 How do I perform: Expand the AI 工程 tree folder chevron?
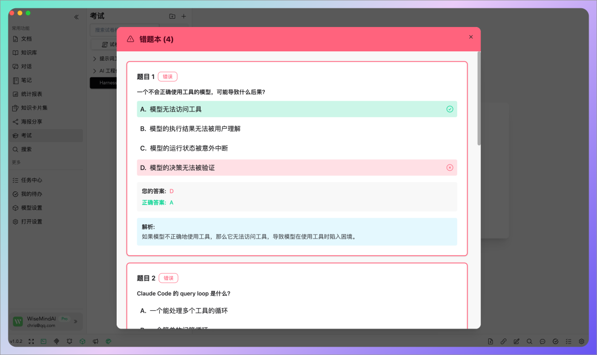point(95,71)
